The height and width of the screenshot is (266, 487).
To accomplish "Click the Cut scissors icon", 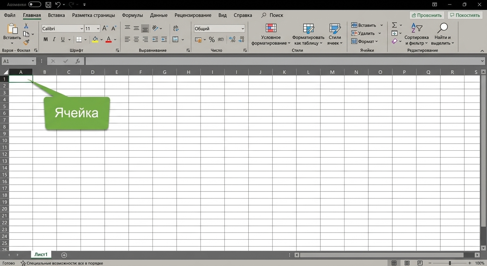I will [26, 26].
